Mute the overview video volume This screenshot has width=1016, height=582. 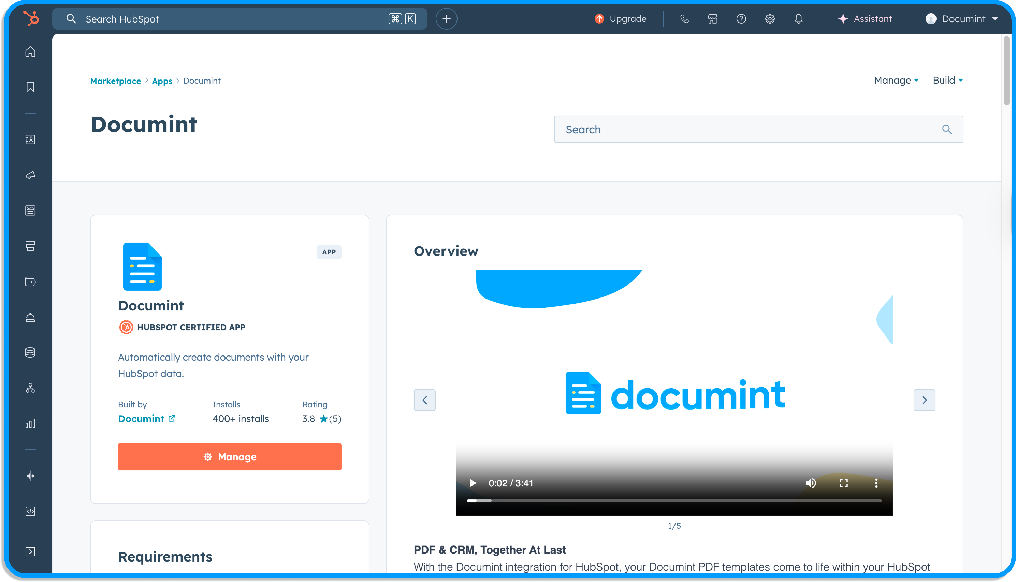pos(811,483)
